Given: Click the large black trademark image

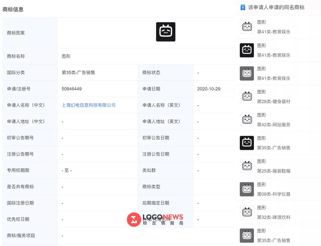Looking at the screenshot, I should [166, 32].
